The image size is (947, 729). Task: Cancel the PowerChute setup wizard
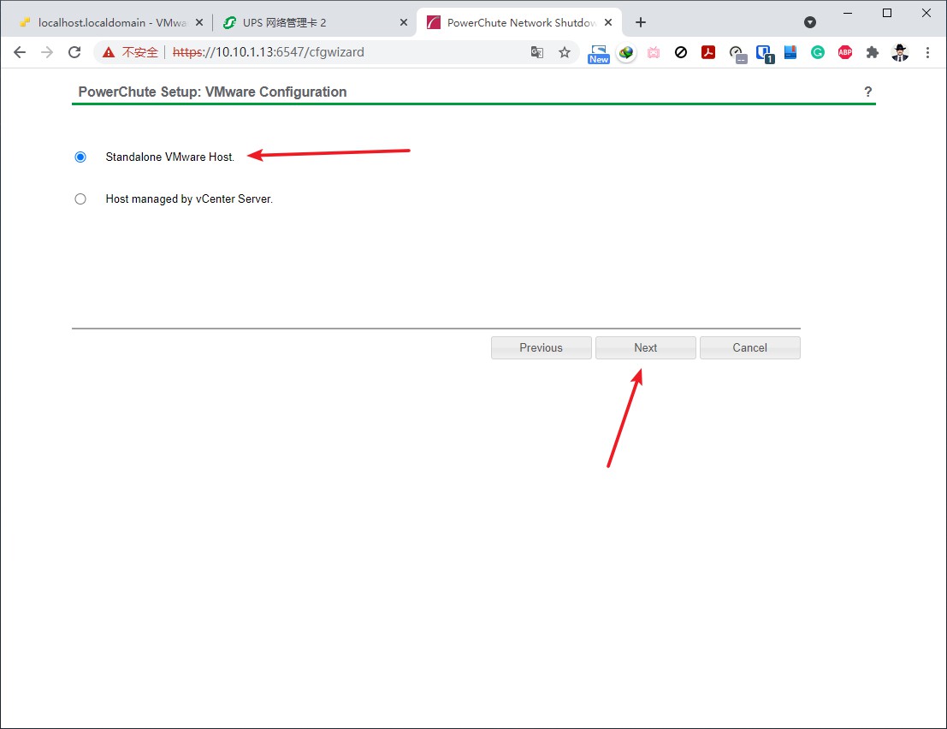click(749, 348)
